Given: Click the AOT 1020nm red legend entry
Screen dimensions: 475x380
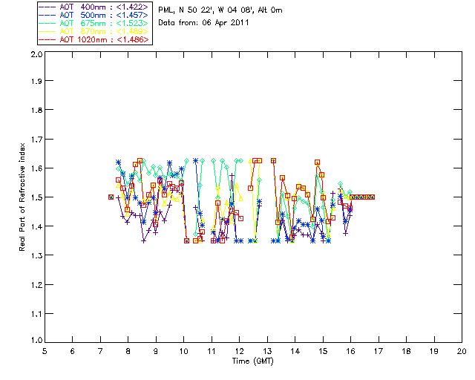Looking at the screenshot, I should (94, 39).
